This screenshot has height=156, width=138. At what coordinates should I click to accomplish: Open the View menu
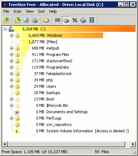click(x=30, y=11)
